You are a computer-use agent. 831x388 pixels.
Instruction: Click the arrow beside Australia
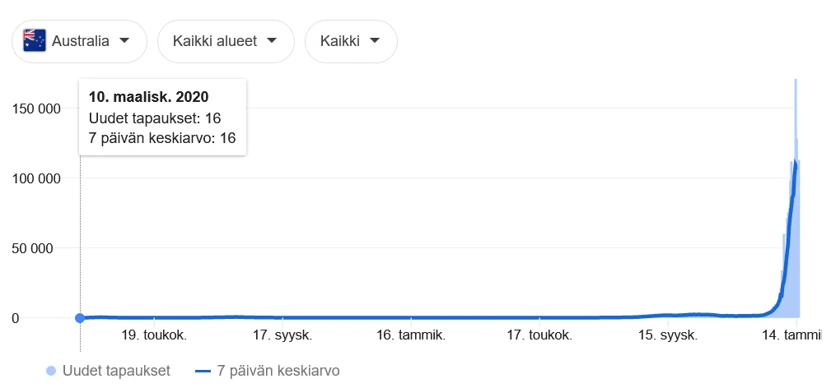coord(124,40)
